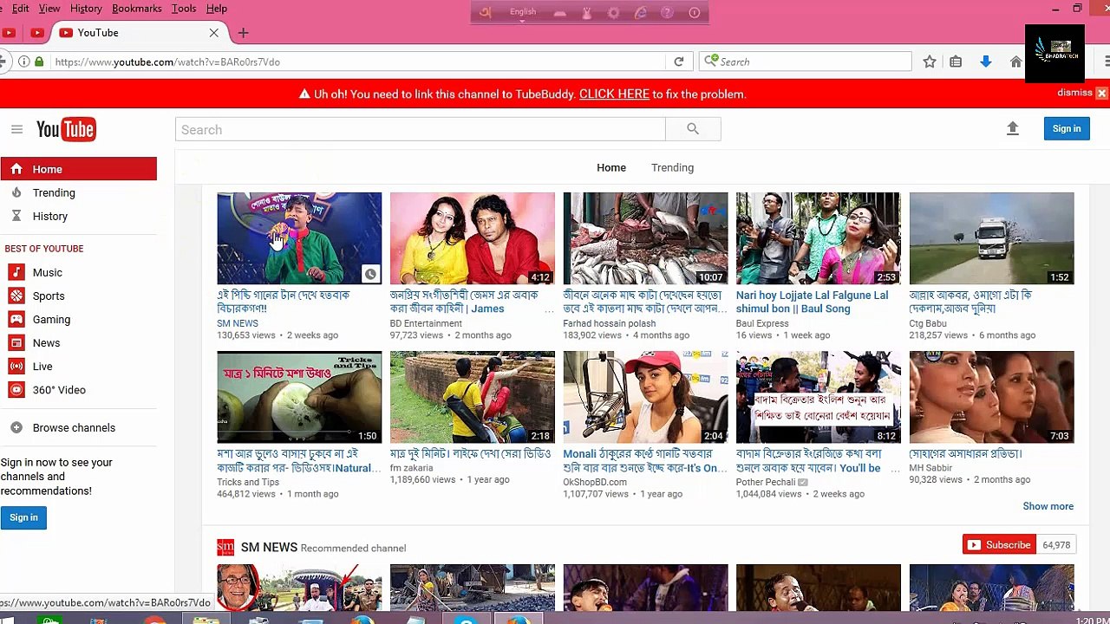
Task: Subscribe to the SM NEWS channel
Action: tap(999, 545)
